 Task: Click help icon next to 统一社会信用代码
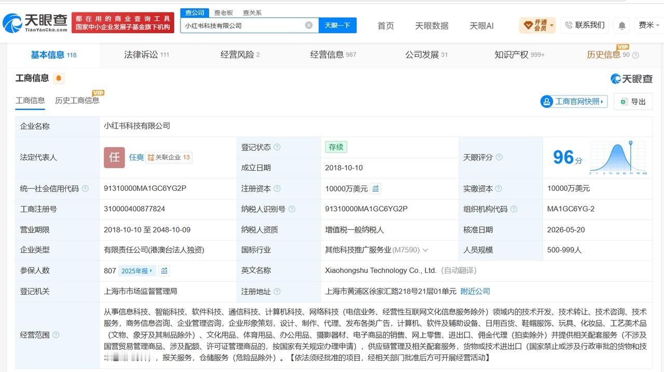[x=85, y=189]
